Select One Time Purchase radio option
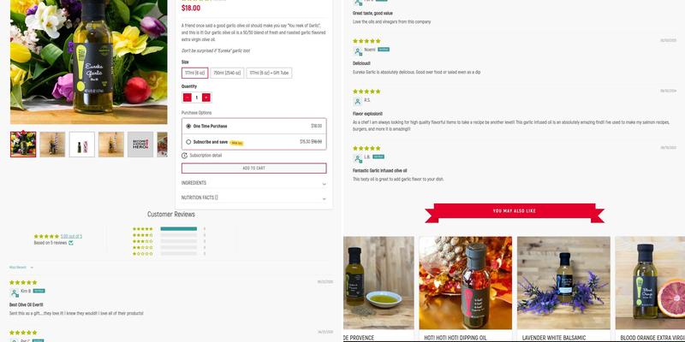 click(188, 126)
